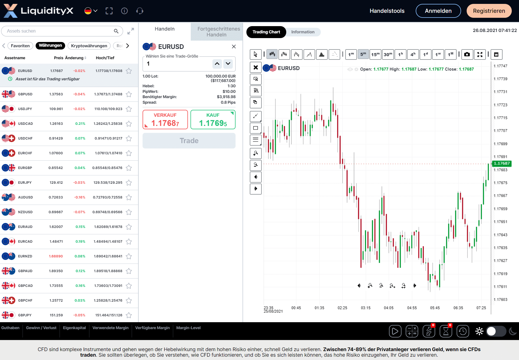Switch to Information tab

(303, 32)
